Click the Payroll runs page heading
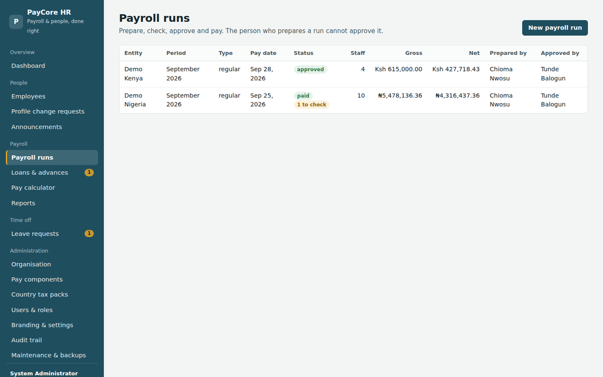 tap(154, 18)
